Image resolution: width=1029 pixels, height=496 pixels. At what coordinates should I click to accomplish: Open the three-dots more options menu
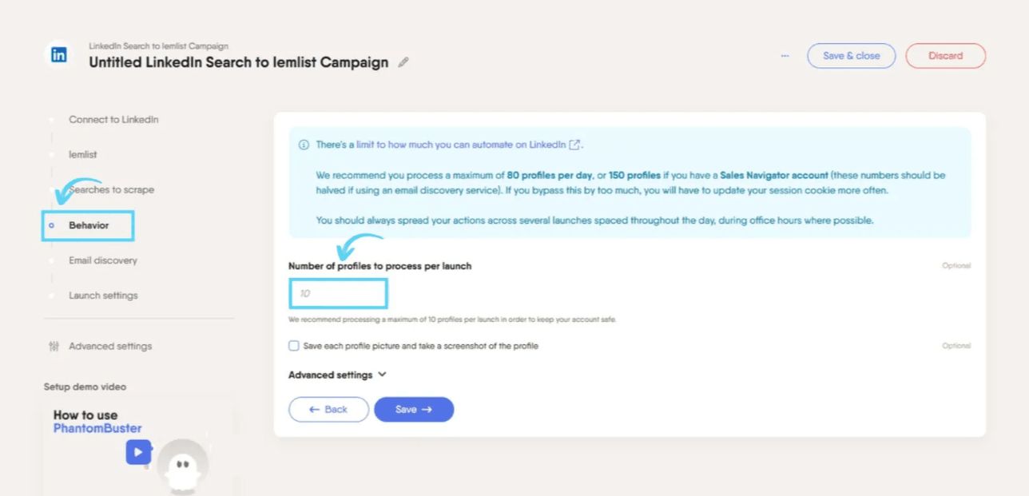[785, 56]
